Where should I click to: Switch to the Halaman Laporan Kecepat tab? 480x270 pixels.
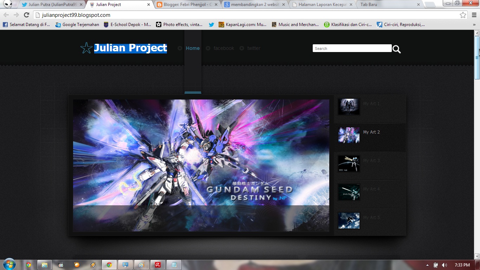pyautogui.click(x=322, y=5)
